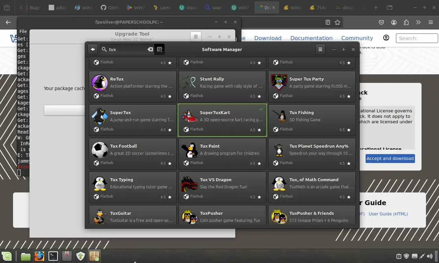Click Download link on the webpage
The width and height of the screenshot is (439, 263).
(268, 38)
